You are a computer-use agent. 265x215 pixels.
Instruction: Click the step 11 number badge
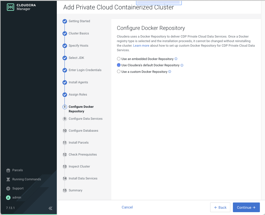pyautogui.click(x=65, y=142)
